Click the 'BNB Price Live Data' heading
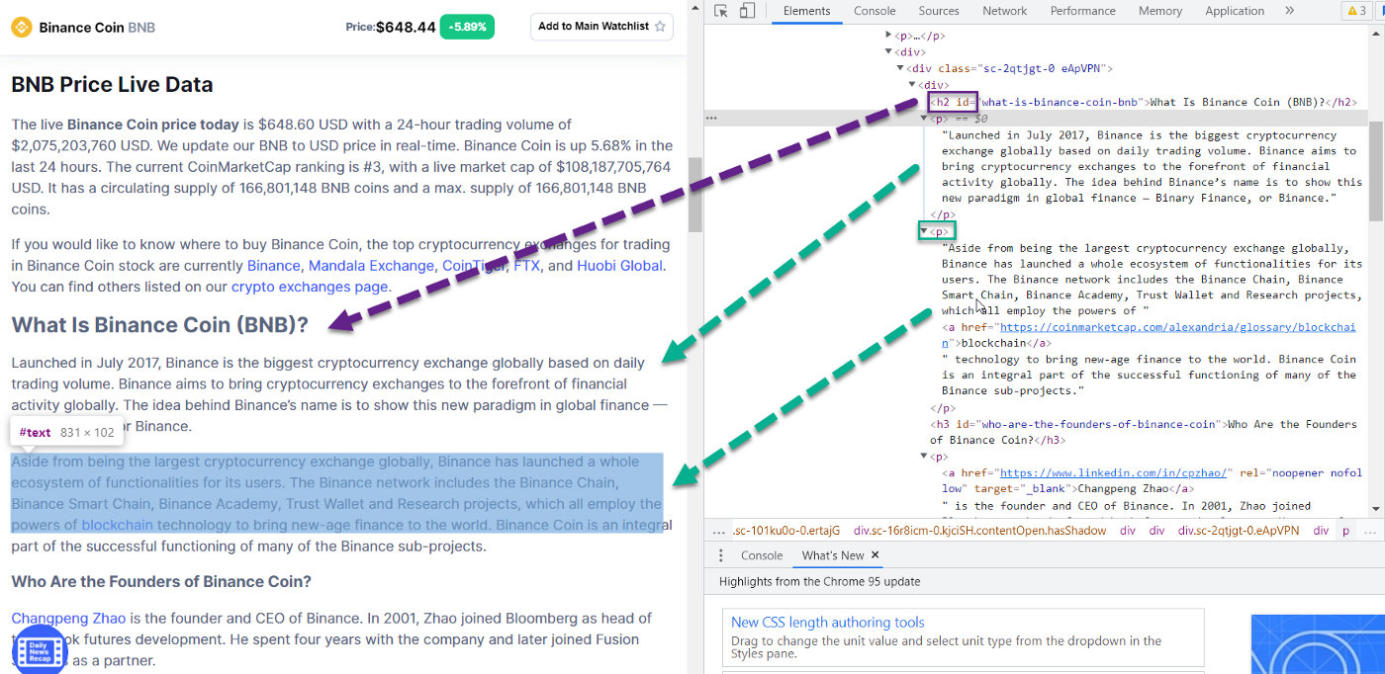The image size is (1385, 674). [112, 84]
